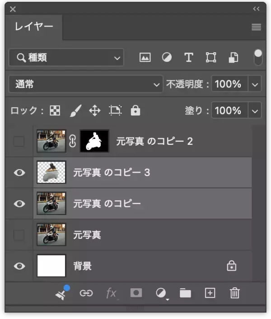Filter layers by shape layers

(x=211, y=57)
